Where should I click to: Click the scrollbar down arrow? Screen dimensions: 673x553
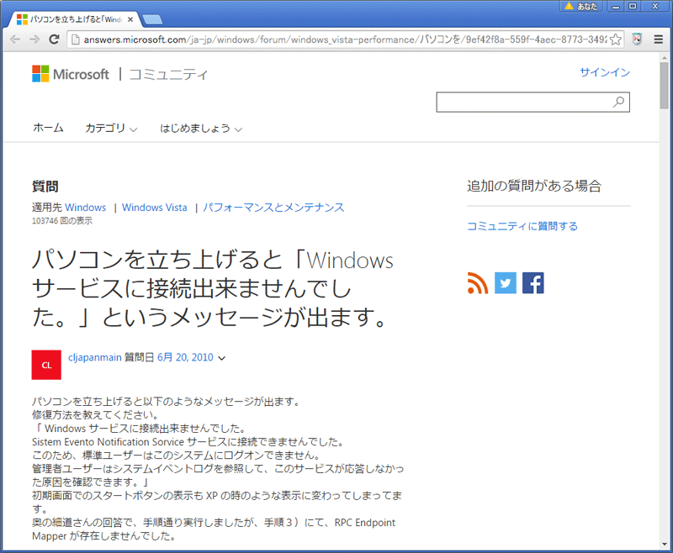[x=665, y=545]
